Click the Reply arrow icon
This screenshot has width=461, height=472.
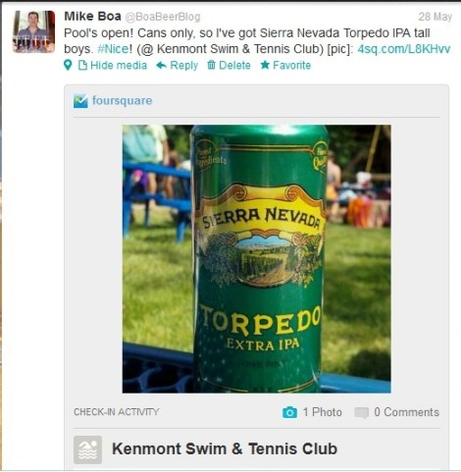[161, 65]
